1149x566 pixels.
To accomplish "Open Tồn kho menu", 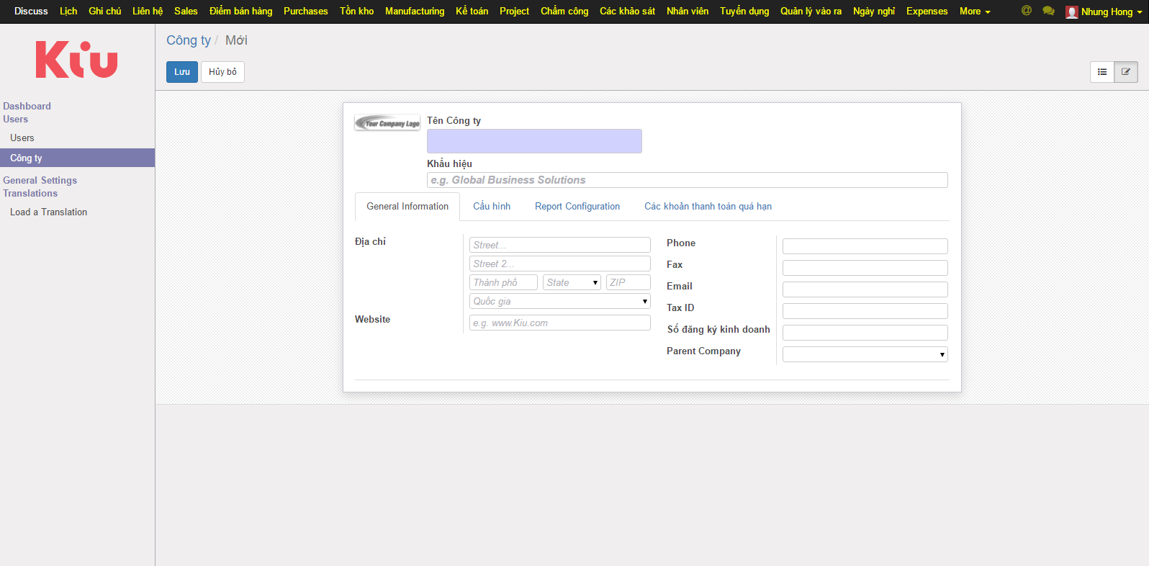I will click(357, 12).
